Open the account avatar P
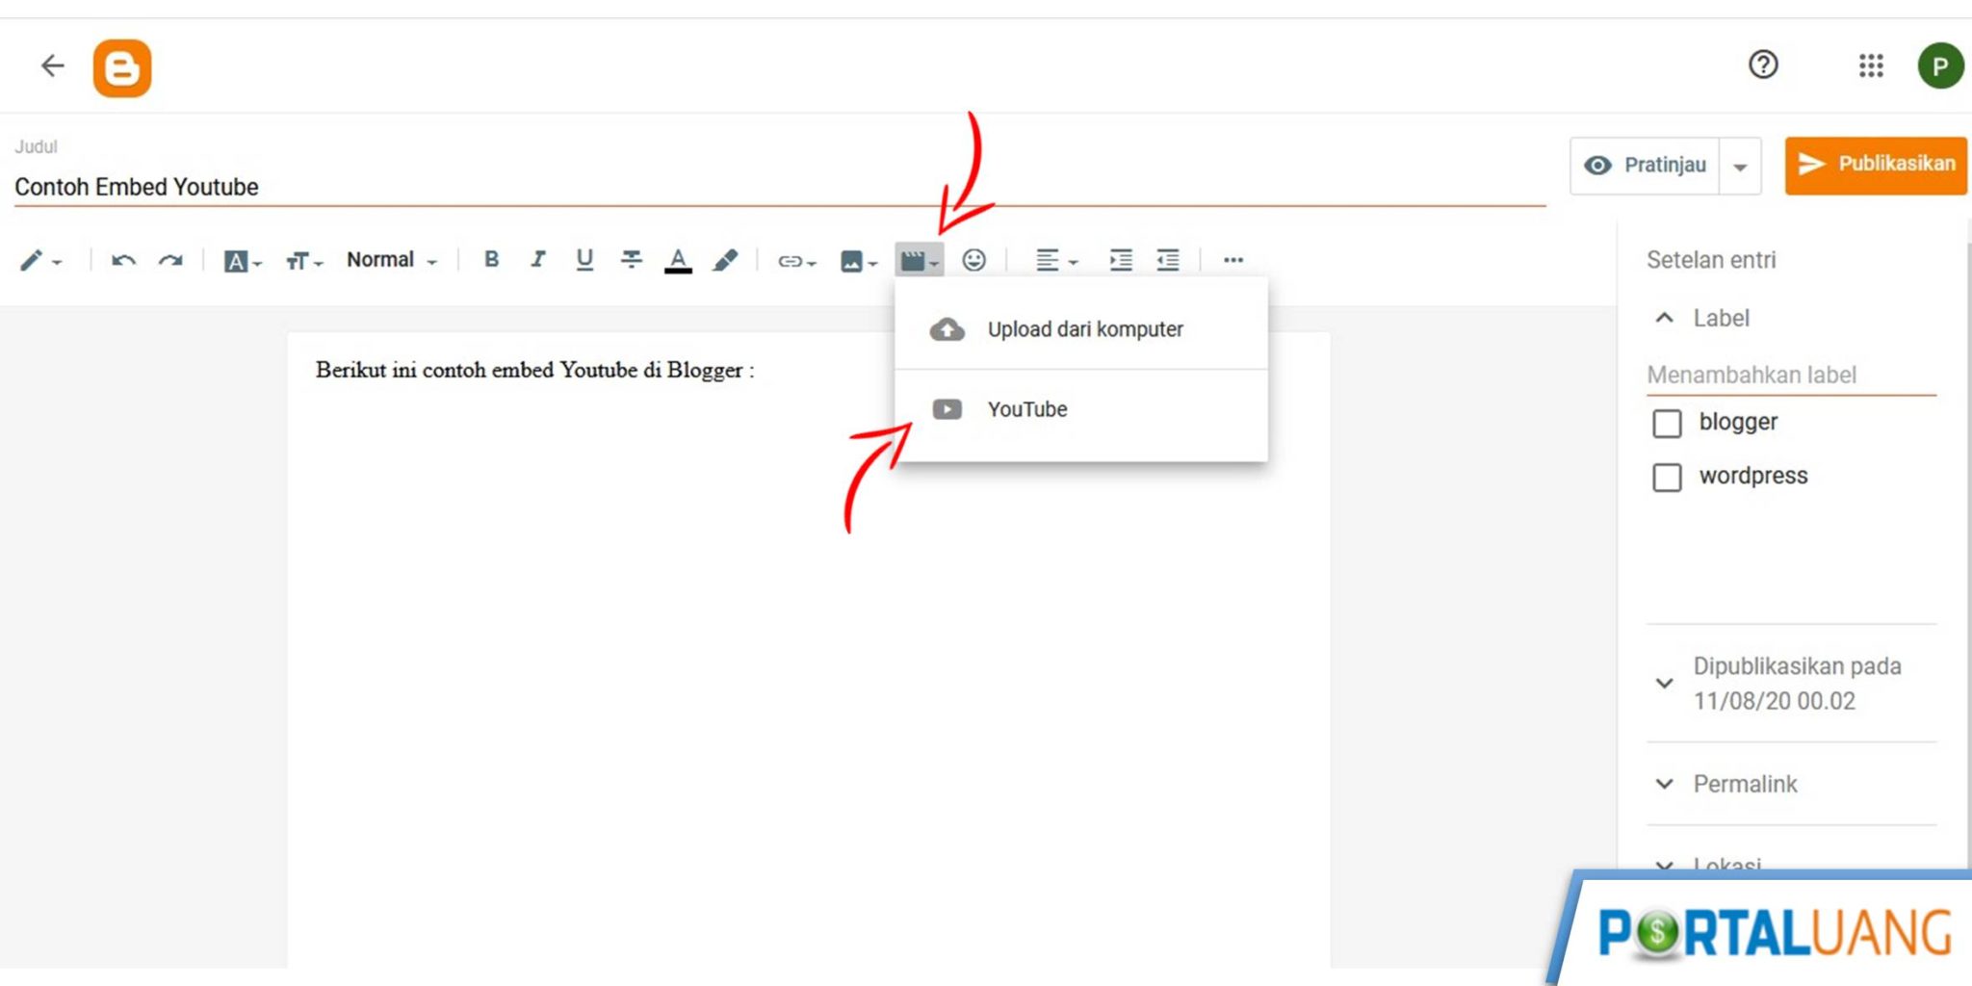The image size is (1972, 986). (1940, 65)
